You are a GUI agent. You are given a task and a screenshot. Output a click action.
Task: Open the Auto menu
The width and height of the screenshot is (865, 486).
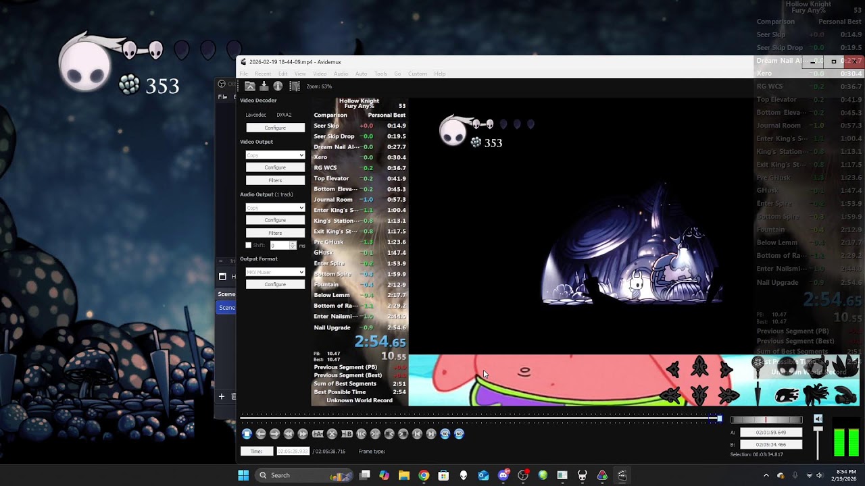(361, 74)
